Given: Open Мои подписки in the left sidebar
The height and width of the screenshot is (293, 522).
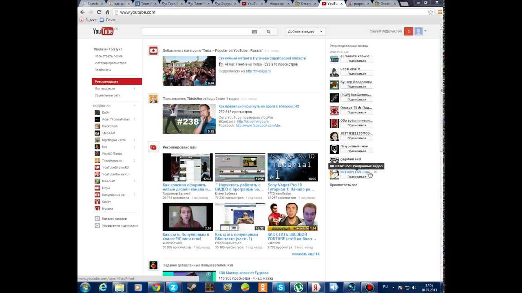Looking at the screenshot, I should (x=105, y=88).
